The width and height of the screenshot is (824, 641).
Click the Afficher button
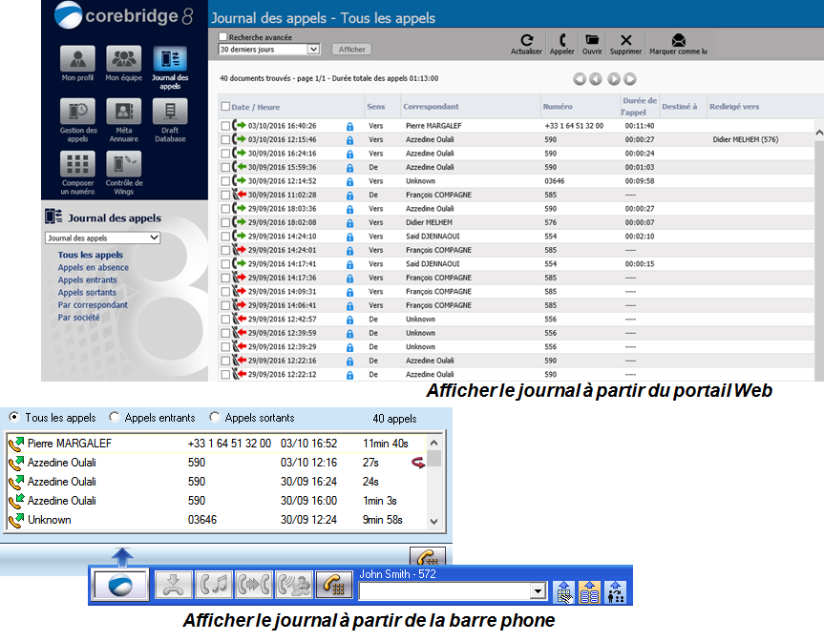pos(351,50)
